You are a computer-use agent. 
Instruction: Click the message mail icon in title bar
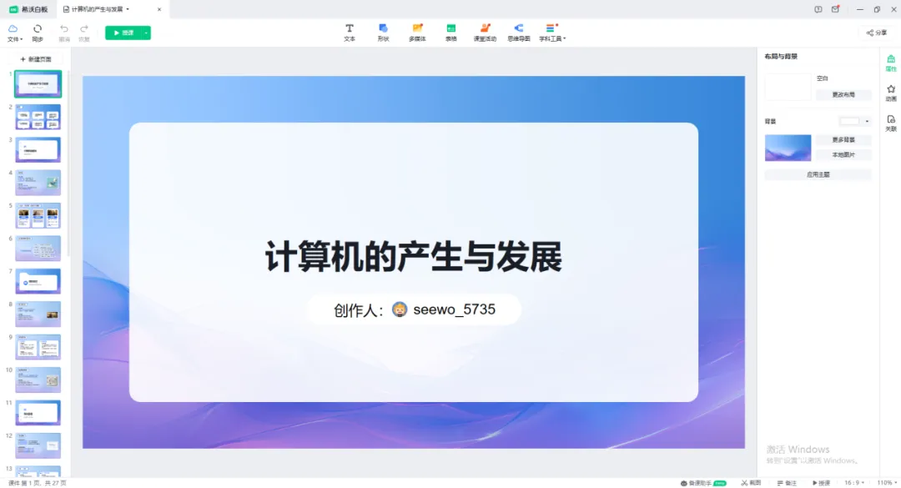(x=835, y=9)
